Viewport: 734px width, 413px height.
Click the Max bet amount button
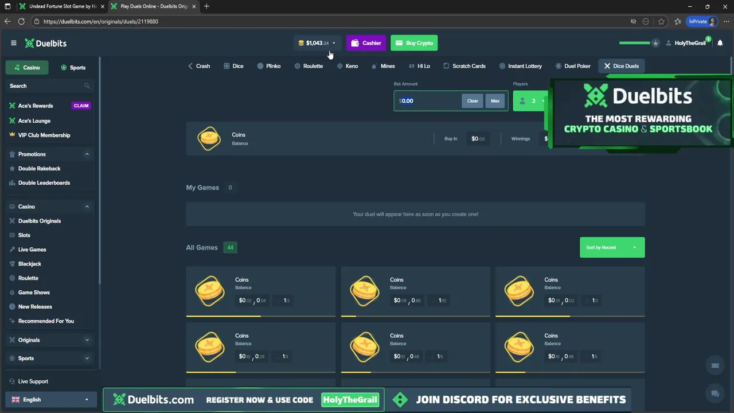tap(495, 101)
